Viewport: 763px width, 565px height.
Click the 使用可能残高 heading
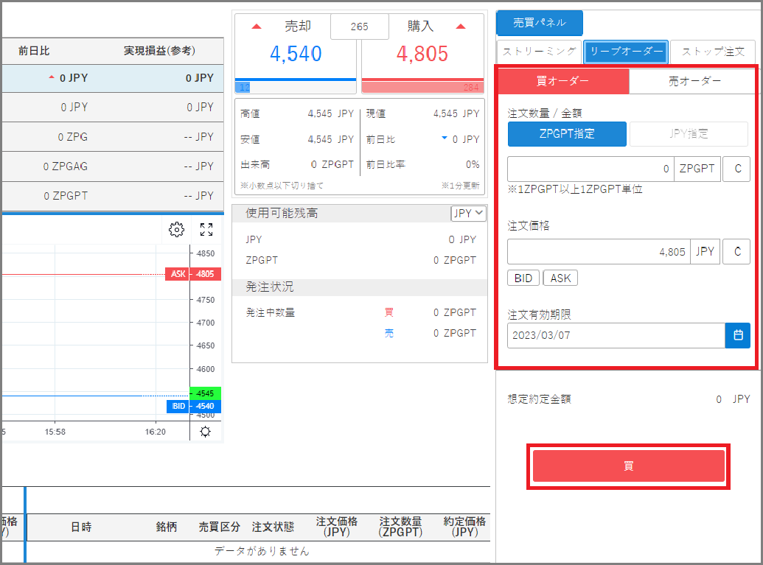click(x=282, y=213)
